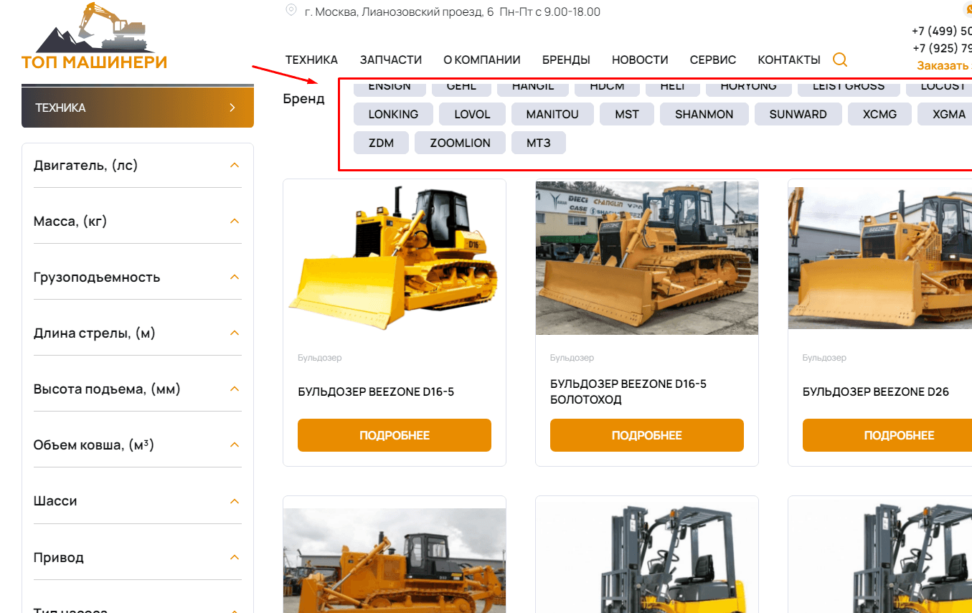972x613 pixels.
Task: Select the XCMG brand filter
Action: 879,114
